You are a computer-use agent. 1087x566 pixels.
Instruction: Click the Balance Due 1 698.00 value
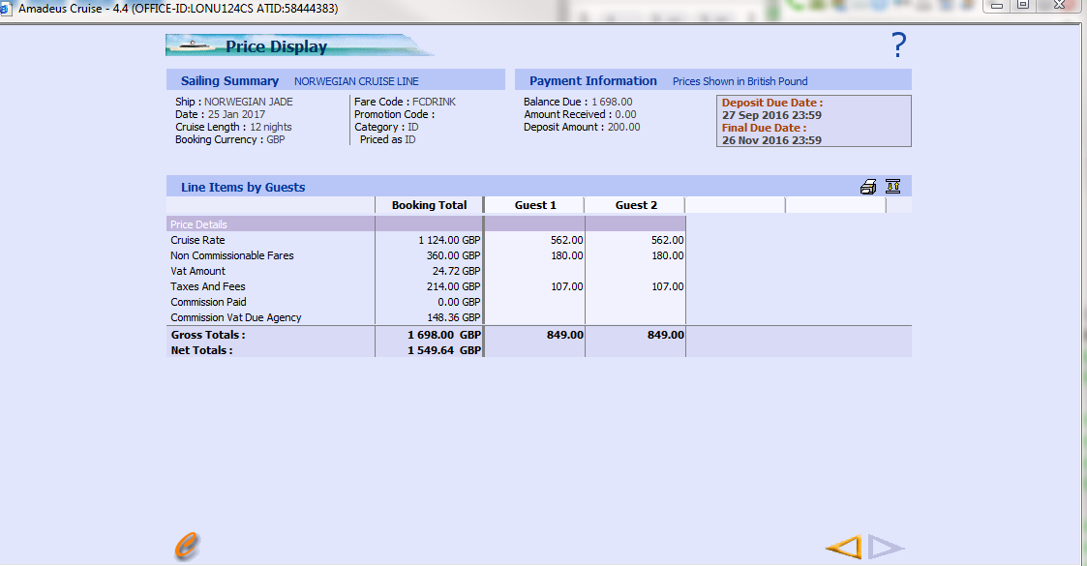tap(612, 102)
